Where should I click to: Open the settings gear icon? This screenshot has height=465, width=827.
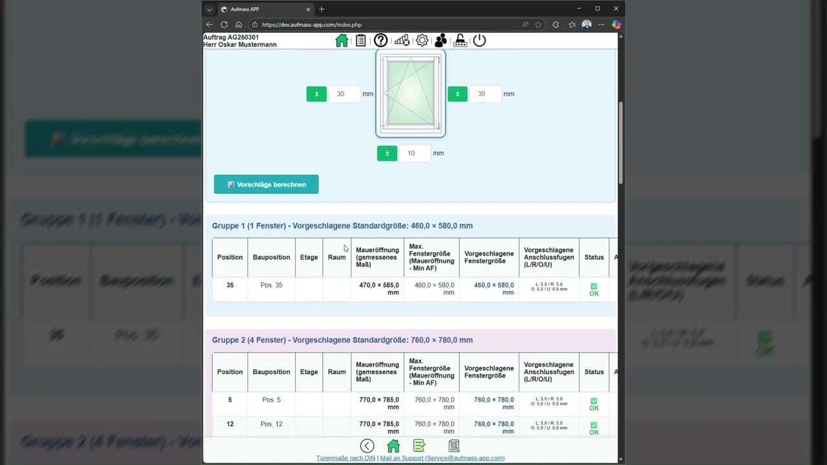coord(422,40)
